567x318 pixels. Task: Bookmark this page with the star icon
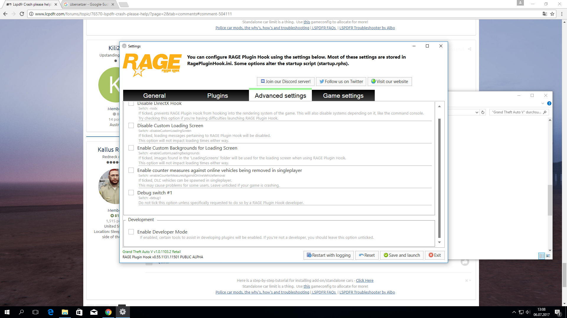[552, 14]
